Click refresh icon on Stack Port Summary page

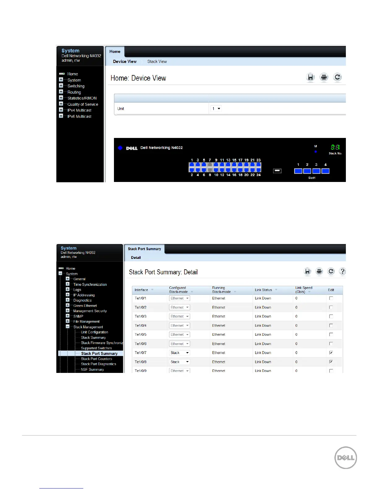tap(331, 272)
